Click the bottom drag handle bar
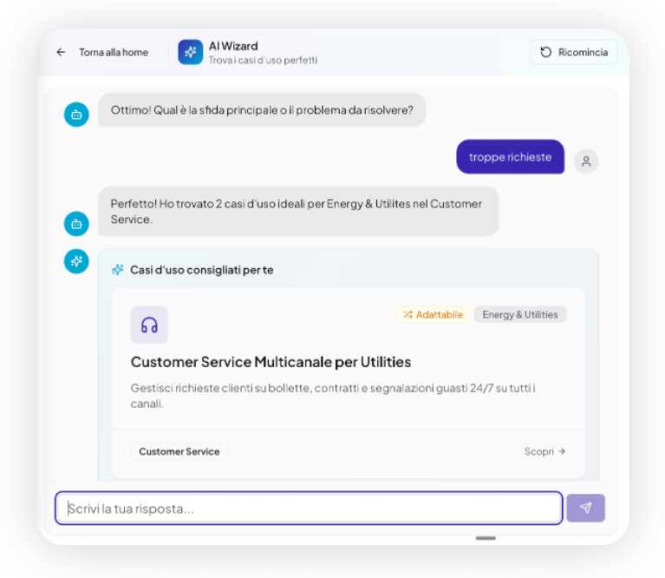The height and width of the screenshot is (578, 665). tap(486, 538)
